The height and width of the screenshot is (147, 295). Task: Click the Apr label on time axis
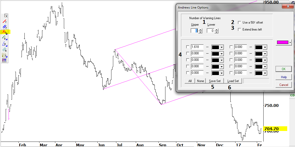click(x=59, y=145)
